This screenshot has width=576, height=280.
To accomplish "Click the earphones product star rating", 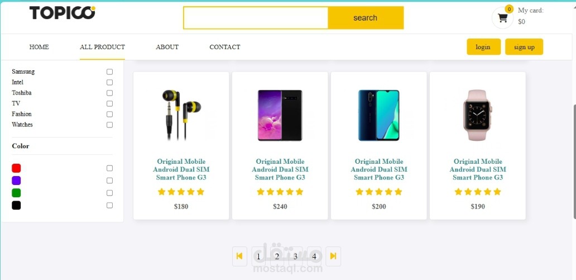I will pyautogui.click(x=181, y=192).
